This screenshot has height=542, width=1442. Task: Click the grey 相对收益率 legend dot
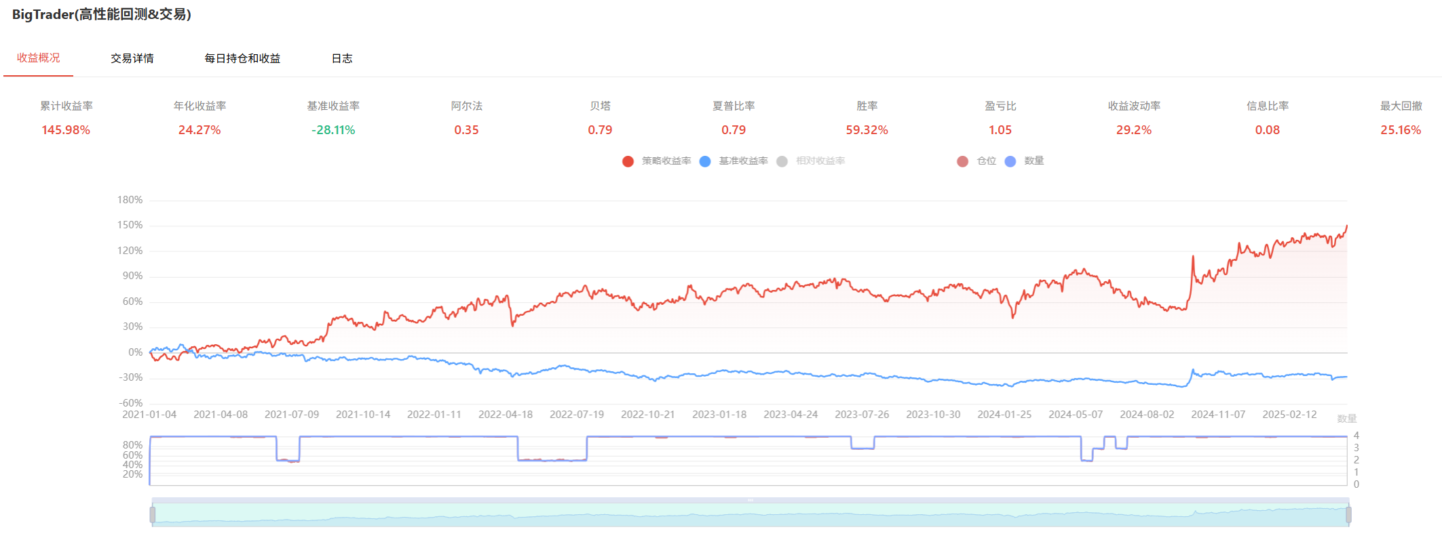782,161
